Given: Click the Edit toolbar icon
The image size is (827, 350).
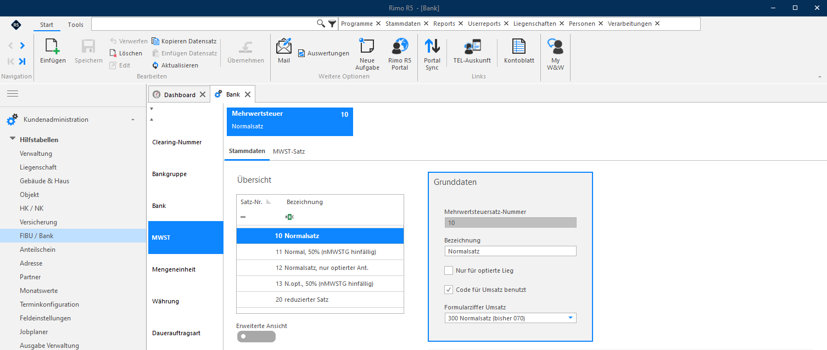Looking at the screenshot, I should click(113, 65).
